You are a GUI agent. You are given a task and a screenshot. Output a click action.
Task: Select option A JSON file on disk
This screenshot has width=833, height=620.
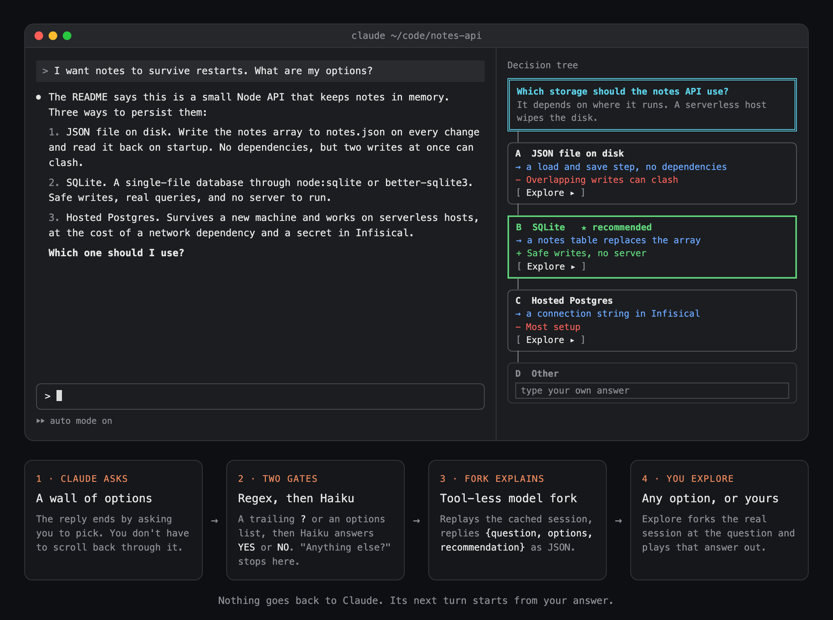tap(652, 173)
